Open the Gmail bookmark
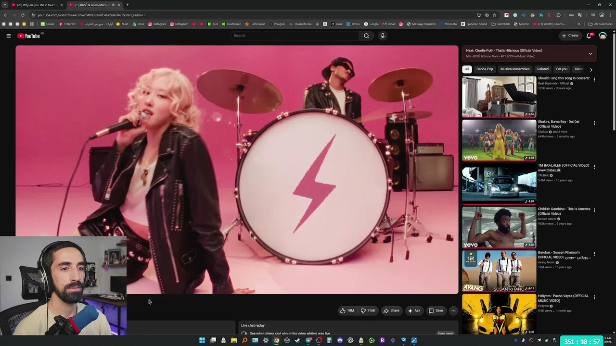 click(388, 24)
